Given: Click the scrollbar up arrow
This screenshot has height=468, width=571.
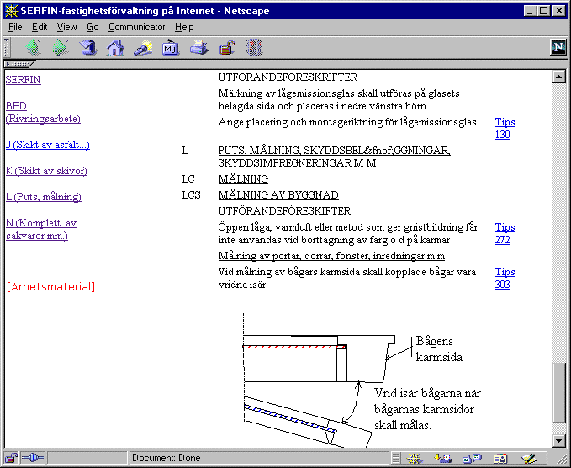Looking at the screenshot, I should click(559, 77).
